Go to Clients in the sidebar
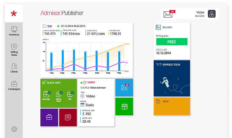Image resolution: width=232 pixels, height=138 pixels. point(14,68)
